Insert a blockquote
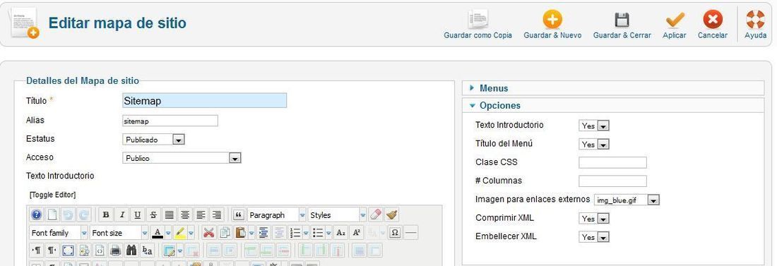This screenshot has height=266, width=777. pyautogui.click(x=238, y=215)
